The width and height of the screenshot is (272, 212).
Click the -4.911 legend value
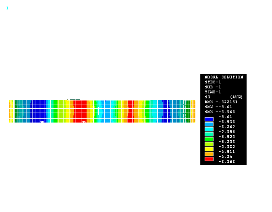tap(227, 152)
